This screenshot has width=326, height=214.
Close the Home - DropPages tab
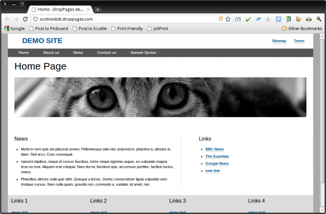click(88, 9)
